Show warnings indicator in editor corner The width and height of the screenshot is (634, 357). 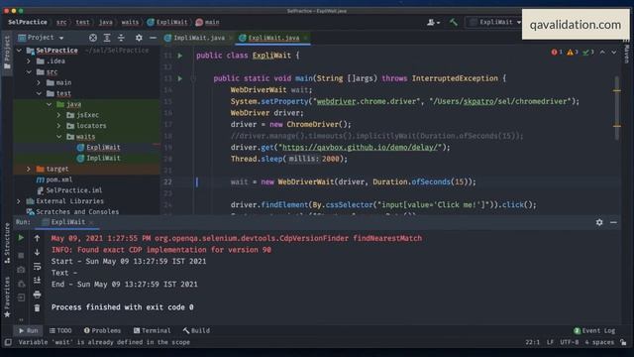click(573, 53)
